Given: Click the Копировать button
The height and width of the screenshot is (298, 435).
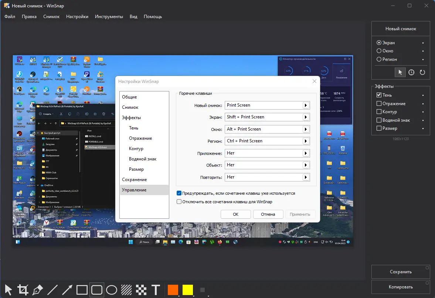Looking at the screenshot, I should coord(401,287).
